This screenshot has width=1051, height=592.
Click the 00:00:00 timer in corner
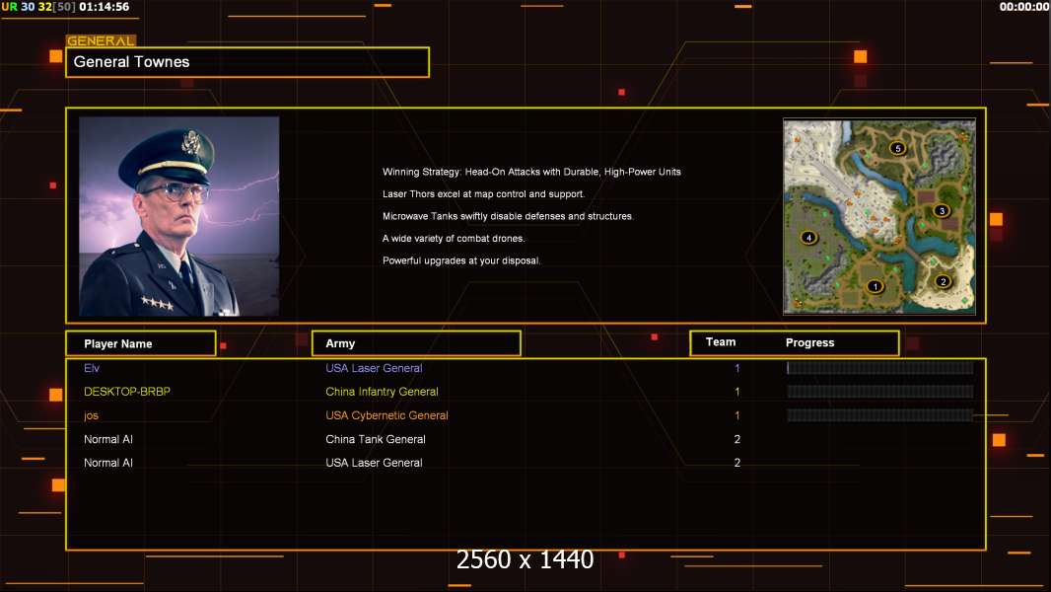pos(1023,7)
